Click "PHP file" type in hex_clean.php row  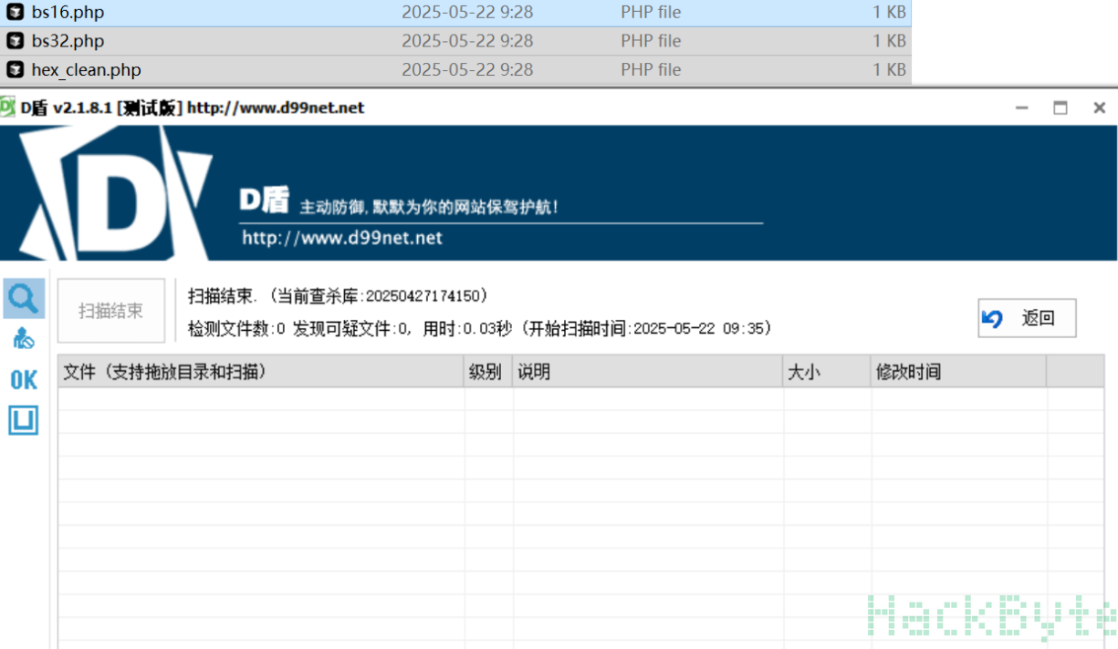[651, 69]
